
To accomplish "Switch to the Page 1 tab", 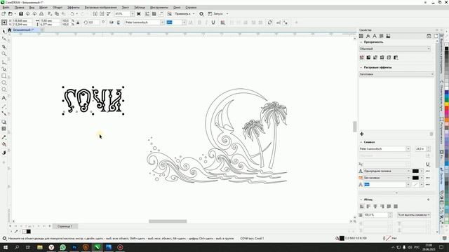I will (x=65, y=226).
